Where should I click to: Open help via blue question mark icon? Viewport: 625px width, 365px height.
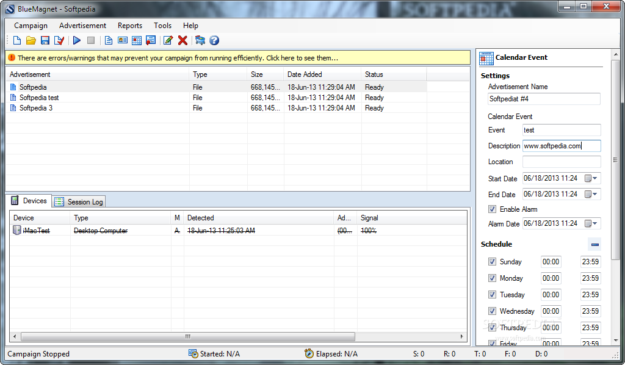[214, 40]
